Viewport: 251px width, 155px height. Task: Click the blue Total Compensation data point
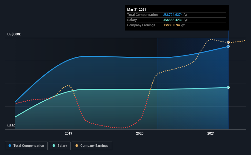pyautogui.click(x=228, y=46)
